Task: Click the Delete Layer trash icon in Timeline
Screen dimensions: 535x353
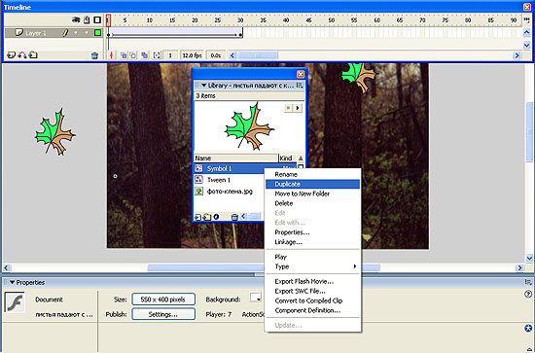Action: [95, 55]
